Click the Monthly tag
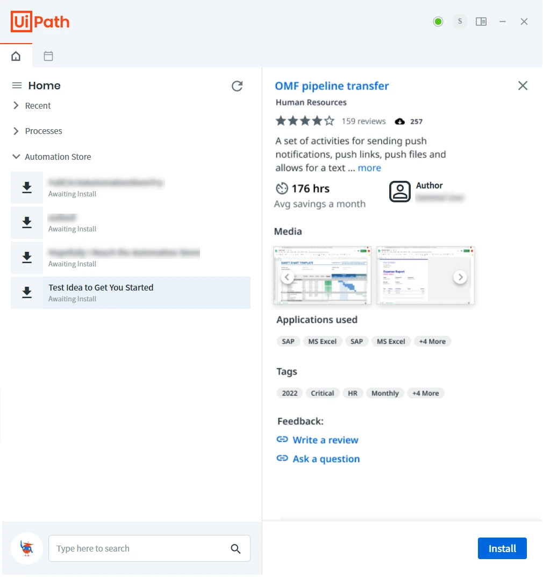 (x=385, y=393)
